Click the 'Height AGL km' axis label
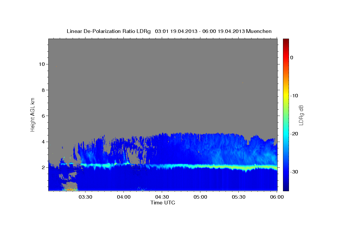 [x=33, y=114]
